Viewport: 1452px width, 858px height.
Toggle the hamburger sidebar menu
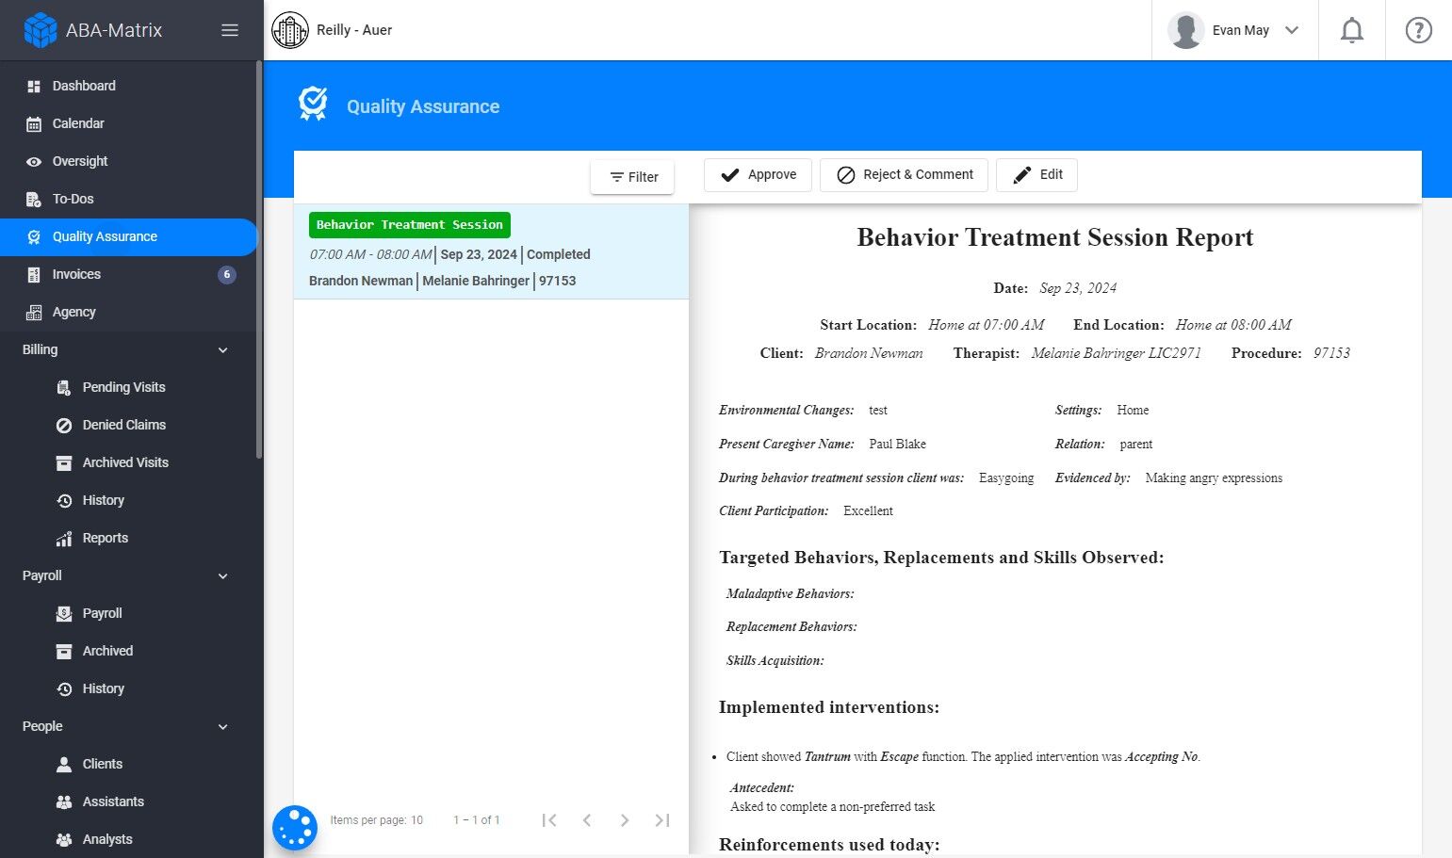tap(230, 30)
